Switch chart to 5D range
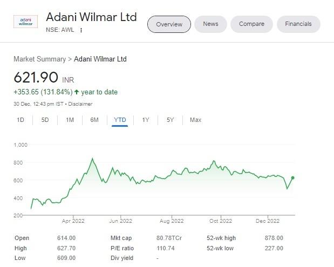This screenshot has width=334, height=267. coord(45,120)
